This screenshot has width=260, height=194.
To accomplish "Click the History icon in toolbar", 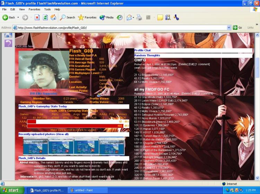I will [120, 17].
